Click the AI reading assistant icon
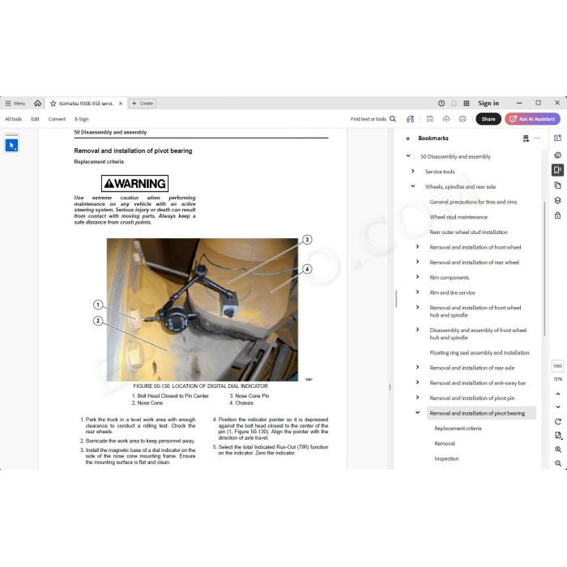The width and height of the screenshot is (567, 567). (x=410, y=119)
